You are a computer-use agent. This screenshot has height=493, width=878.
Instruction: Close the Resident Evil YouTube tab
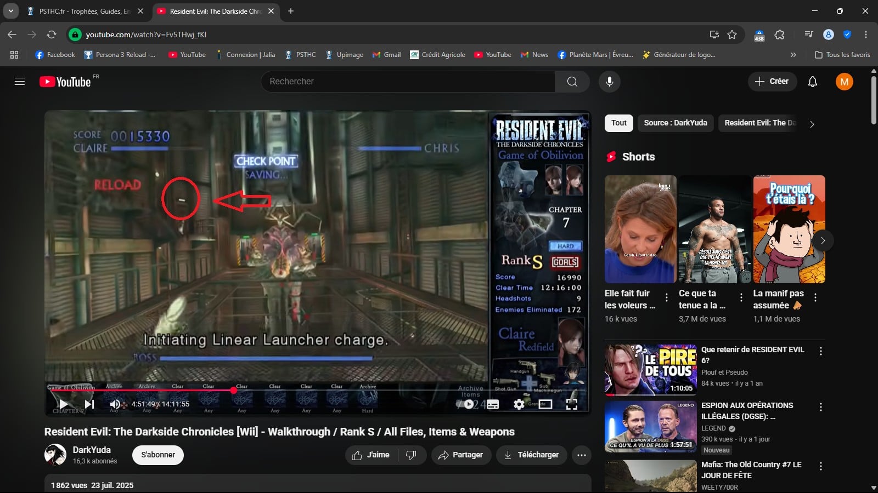pos(271,11)
